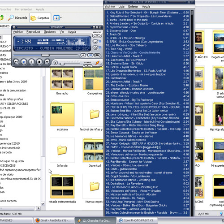This screenshot has width=224, height=224.
Task: Toggle the LR playlist window button
Action: tap(90, 55)
